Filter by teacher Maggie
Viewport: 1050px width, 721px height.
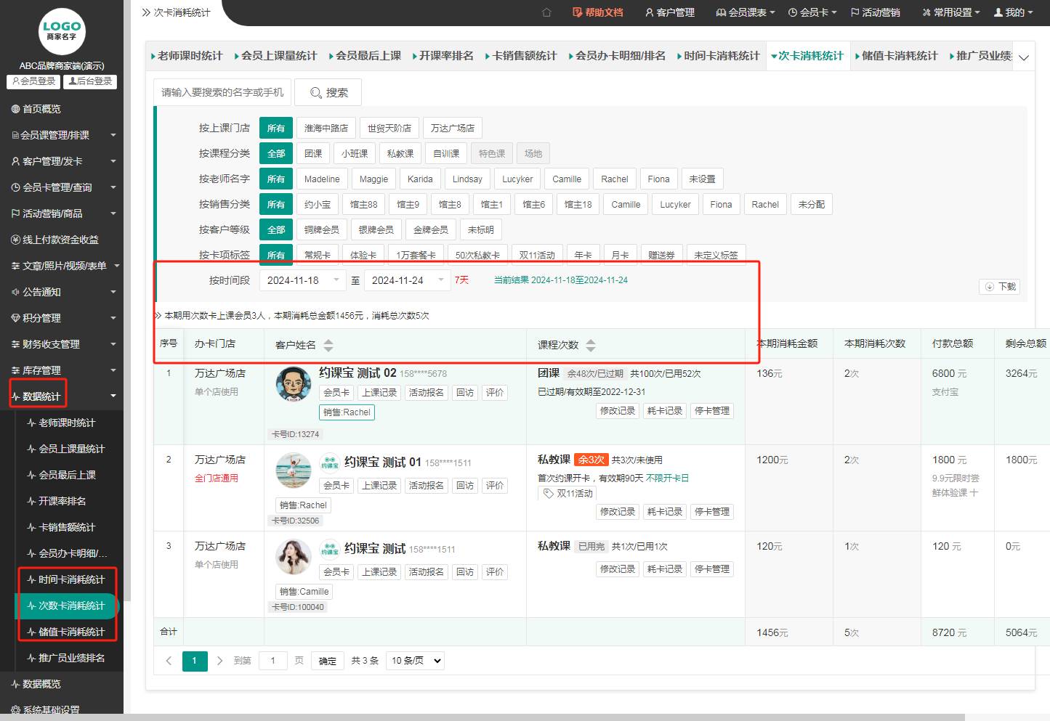(373, 179)
